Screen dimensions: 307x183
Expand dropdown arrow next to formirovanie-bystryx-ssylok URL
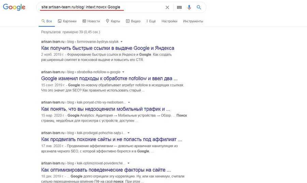(x=121, y=42)
